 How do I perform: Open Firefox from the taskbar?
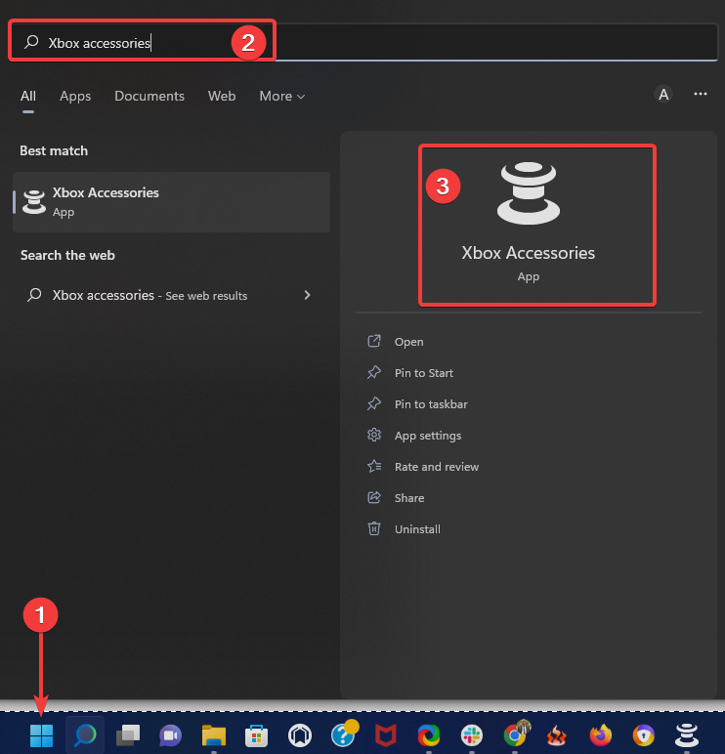(600, 735)
